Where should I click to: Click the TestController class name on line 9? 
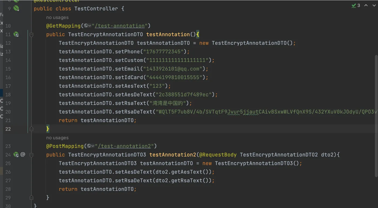click(x=96, y=9)
